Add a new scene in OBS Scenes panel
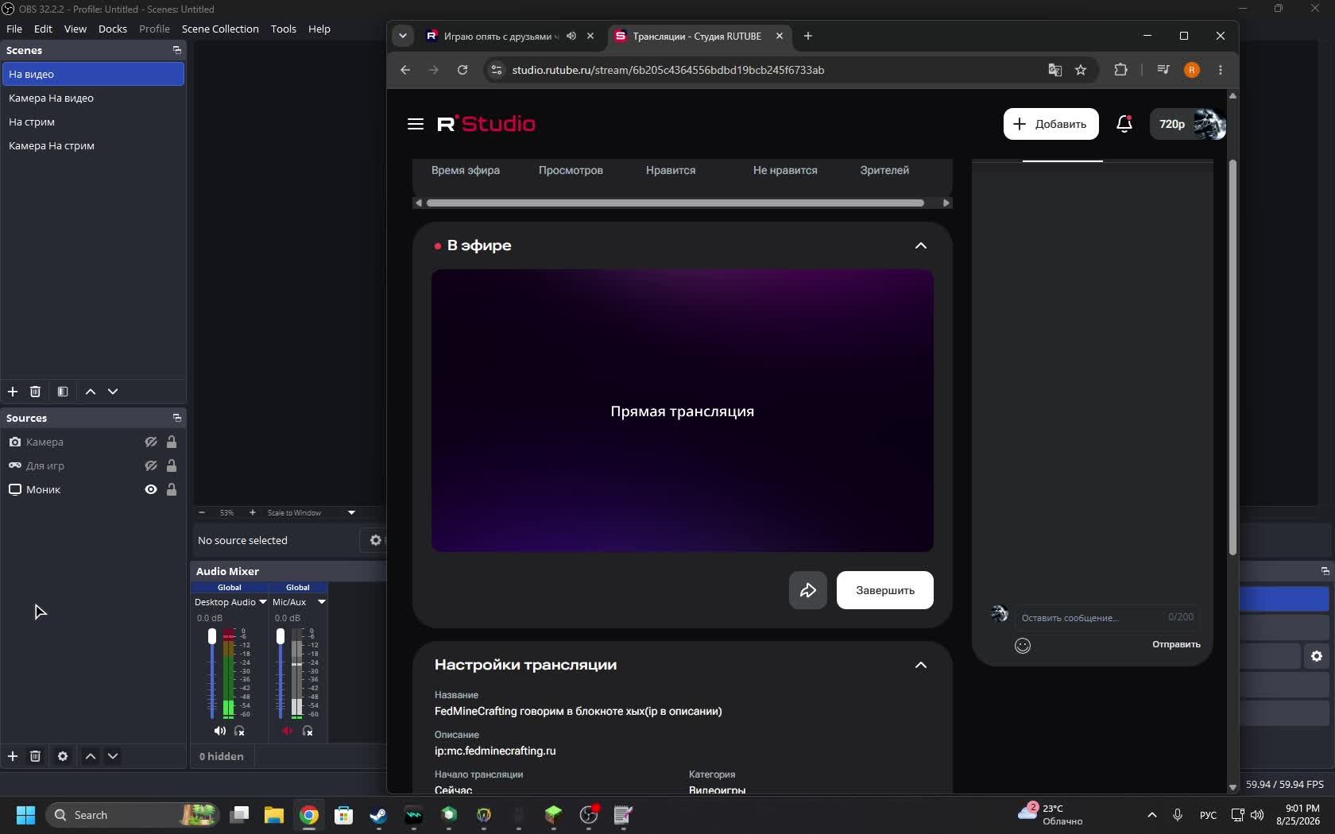This screenshot has height=834, width=1335. (13, 392)
